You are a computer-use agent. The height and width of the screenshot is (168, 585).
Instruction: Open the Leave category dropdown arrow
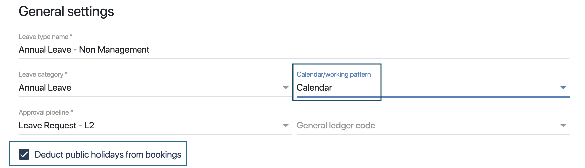(x=285, y=88)
